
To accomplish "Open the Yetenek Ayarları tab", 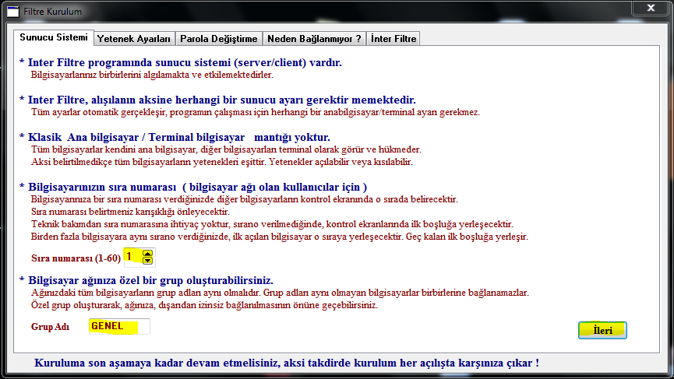I will pyautogui.click(x=134, y=39).
